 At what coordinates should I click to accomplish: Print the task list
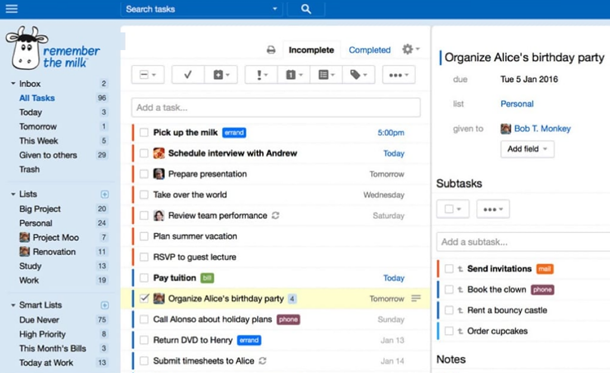tap(271, 50)
